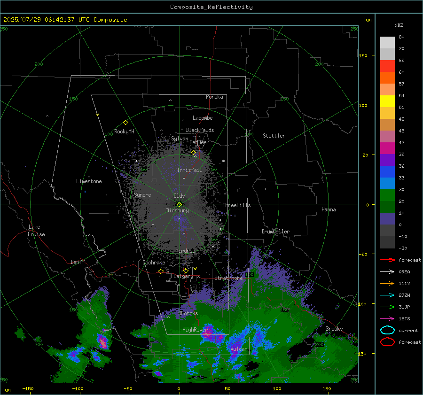Click the light gray 70-80 dBZ swatch
The image size is (423, 395).
[387, 43]
